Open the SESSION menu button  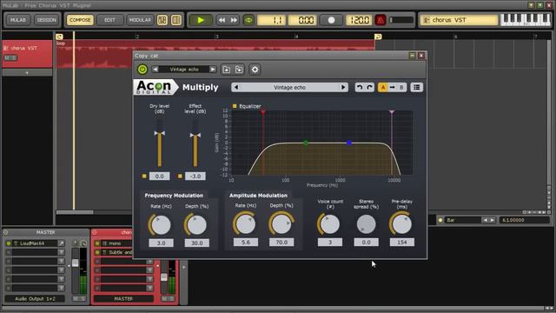46,20
